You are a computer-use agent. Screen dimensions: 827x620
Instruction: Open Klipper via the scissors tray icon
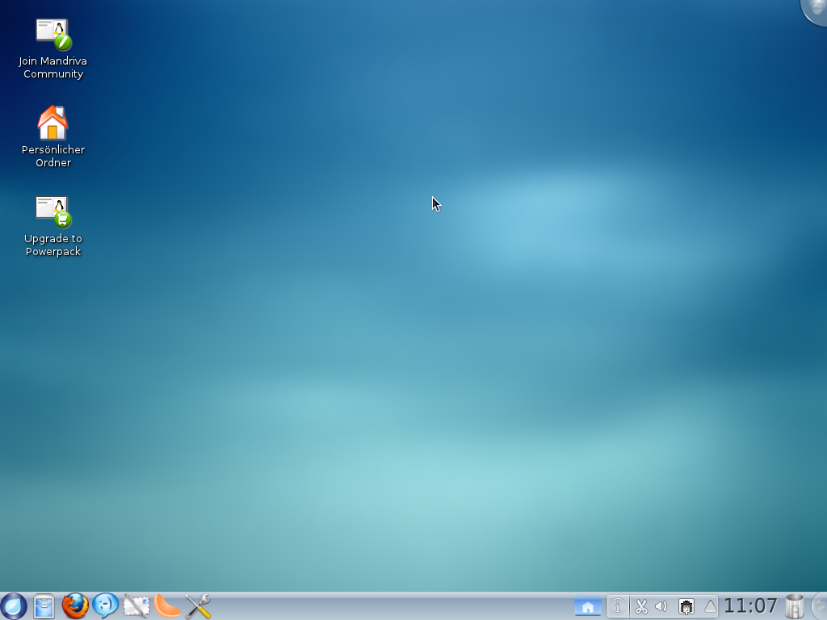[640, 606]
